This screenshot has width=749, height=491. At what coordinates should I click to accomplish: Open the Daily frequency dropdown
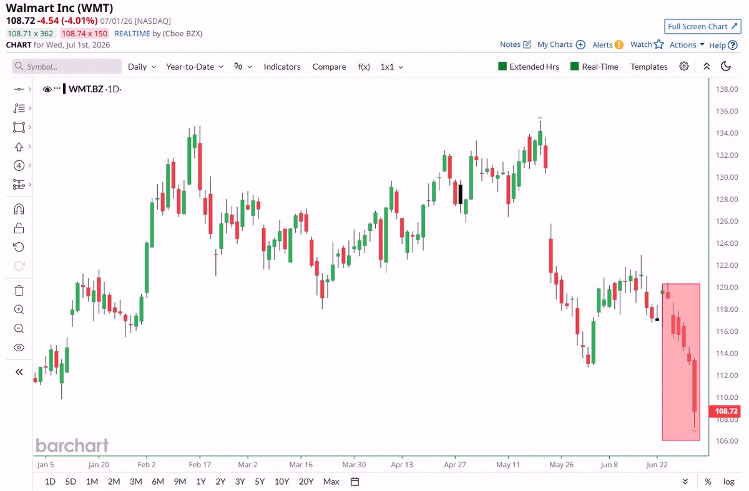pos(142,67)
